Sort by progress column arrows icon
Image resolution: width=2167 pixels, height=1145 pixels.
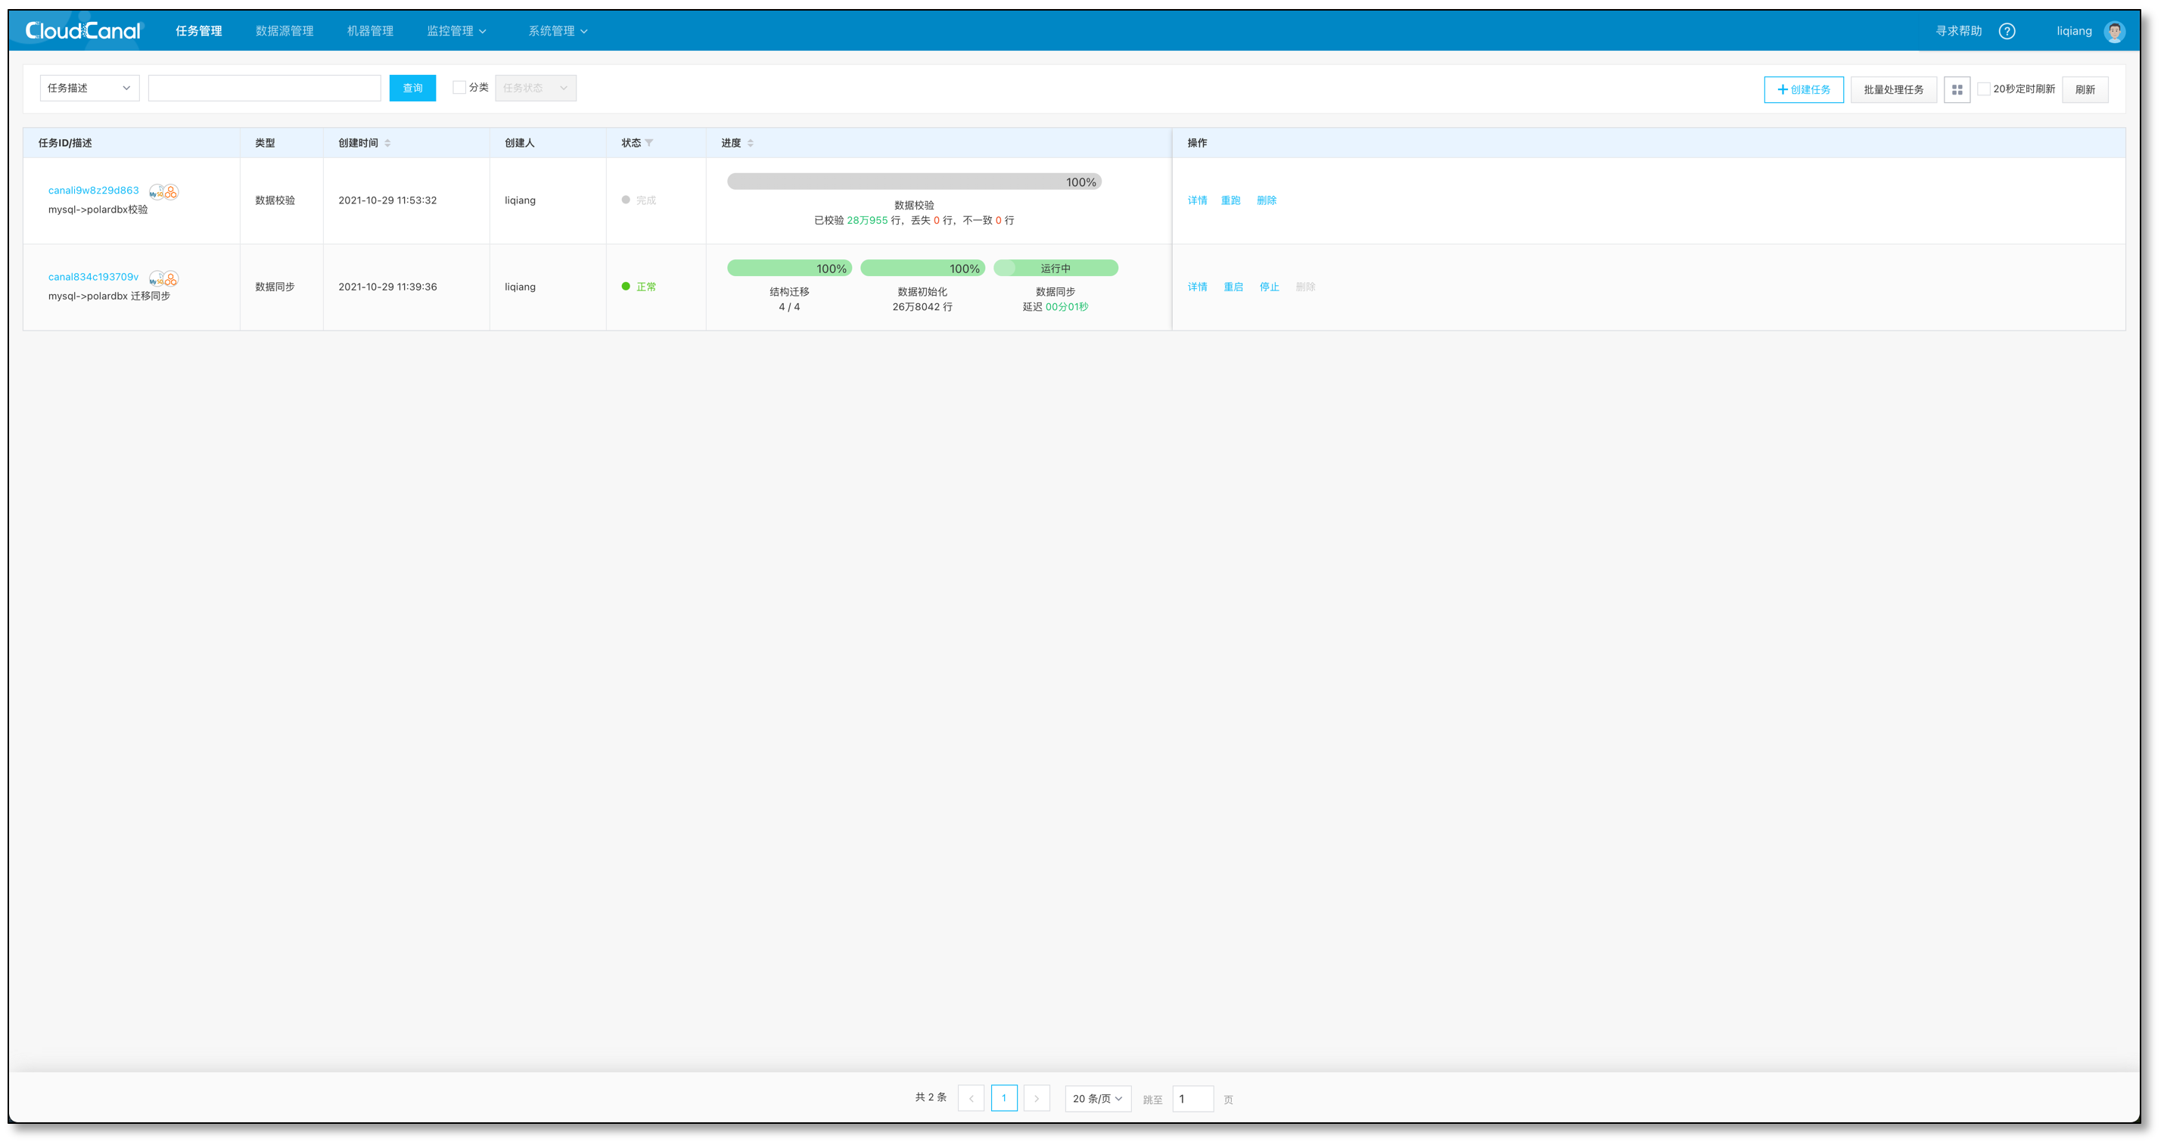tap(751, 143)
